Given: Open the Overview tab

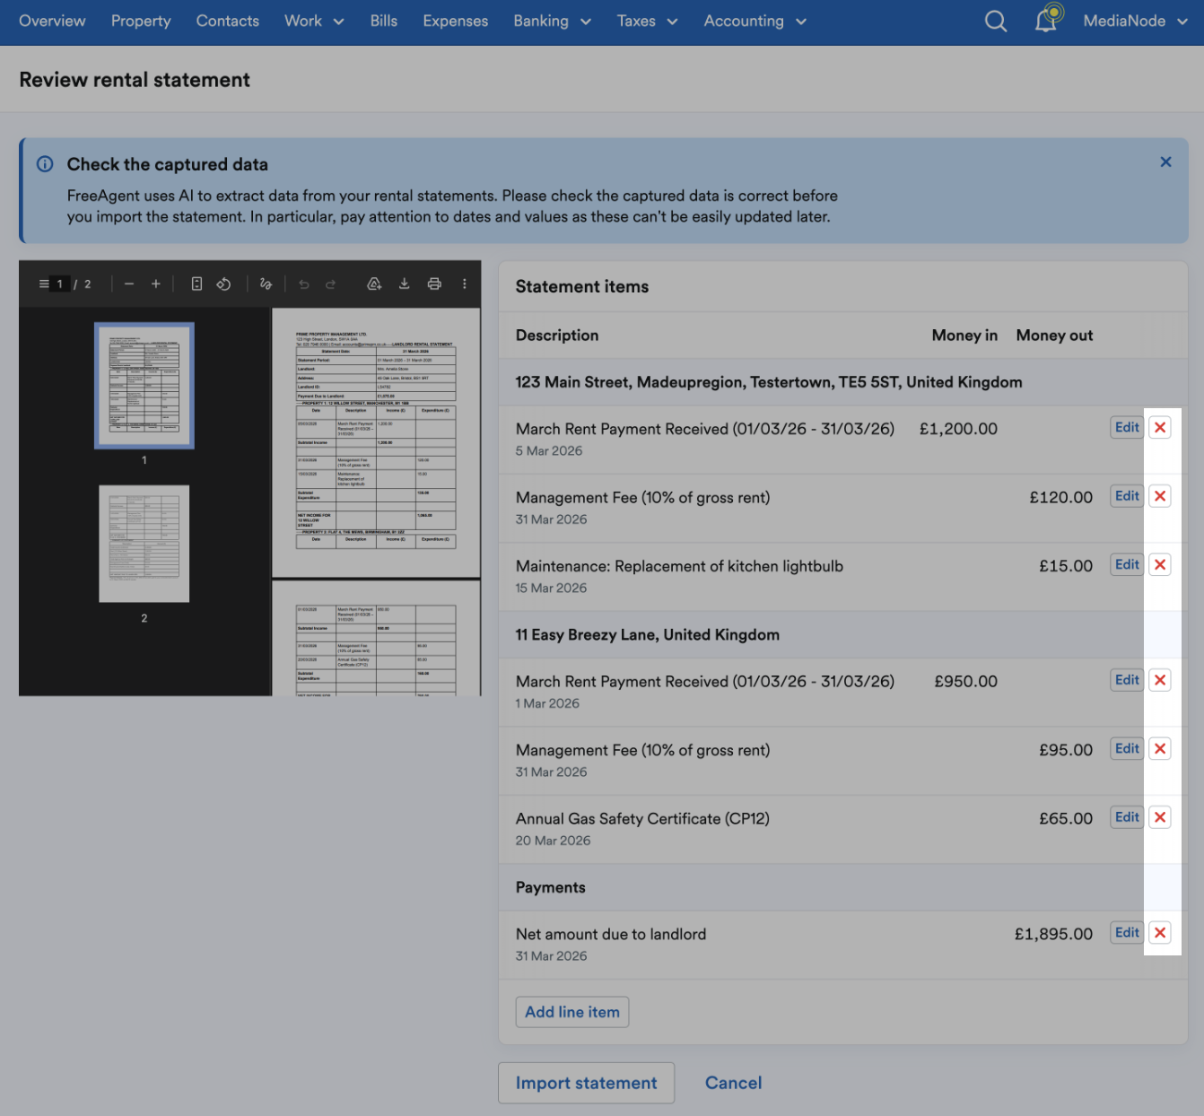Looking at the screenshot, I should tap(52, 21).
